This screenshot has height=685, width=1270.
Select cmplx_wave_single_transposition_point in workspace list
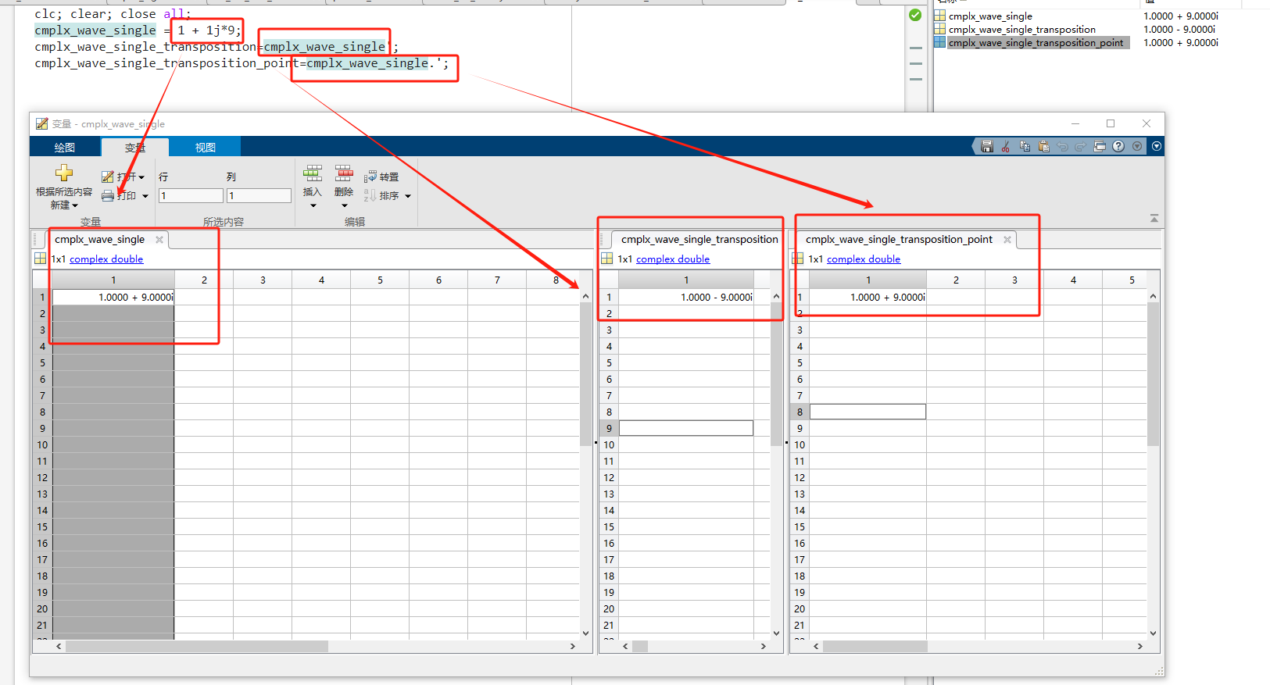tap(1036, 42)
